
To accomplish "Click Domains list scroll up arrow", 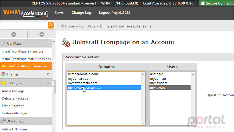I will (143, 74).
